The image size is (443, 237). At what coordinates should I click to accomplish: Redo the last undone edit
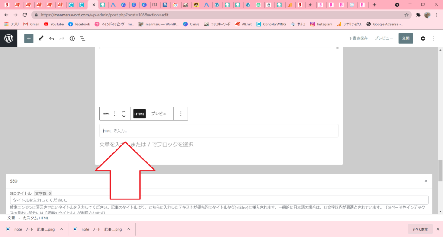[x=61, y=38]
